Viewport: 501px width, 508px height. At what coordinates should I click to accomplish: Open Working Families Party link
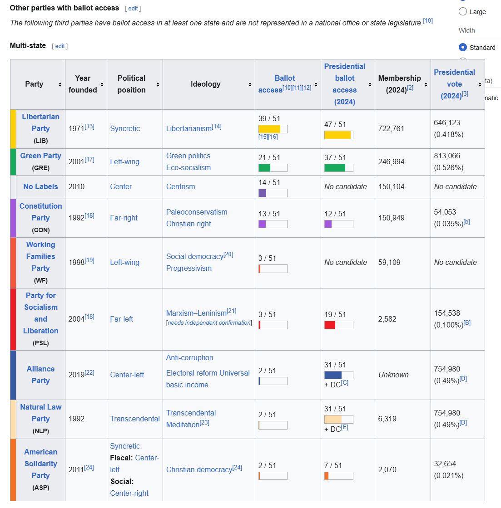[40, 256]
